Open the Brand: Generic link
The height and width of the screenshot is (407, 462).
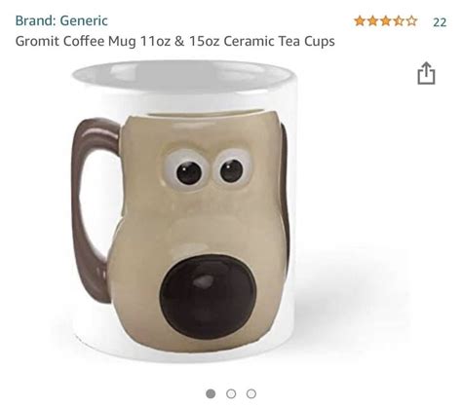[61, 20]
